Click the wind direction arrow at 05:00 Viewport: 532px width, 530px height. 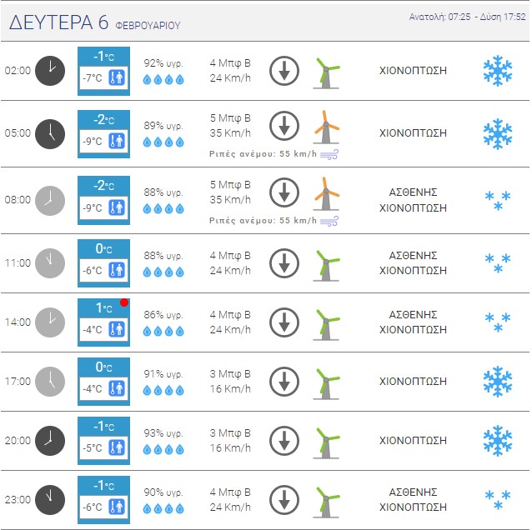[x=284, y=127]
